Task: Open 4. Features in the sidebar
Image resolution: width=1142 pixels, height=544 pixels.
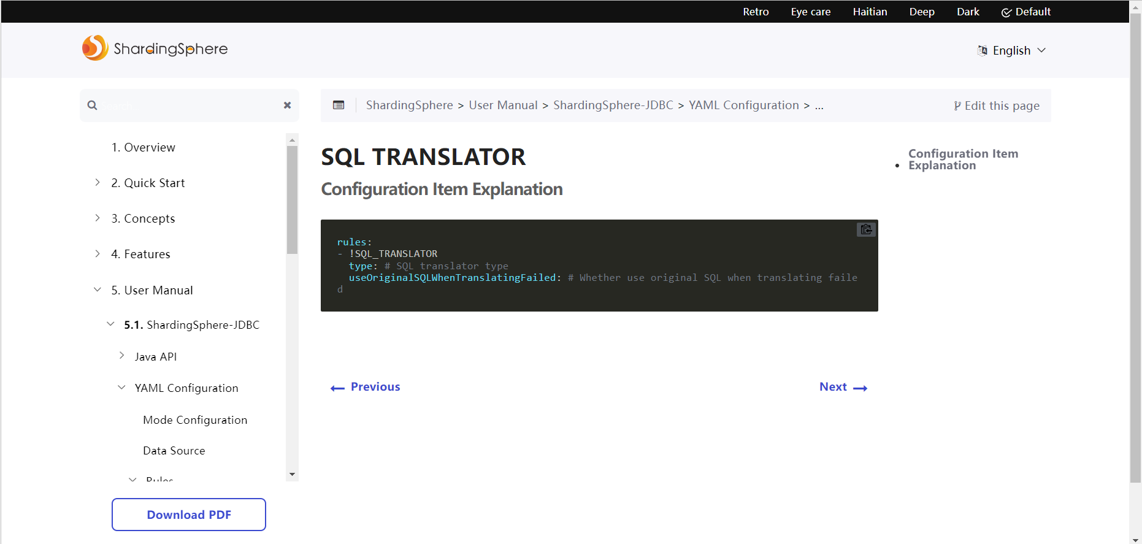Action: tap(140, 254)
